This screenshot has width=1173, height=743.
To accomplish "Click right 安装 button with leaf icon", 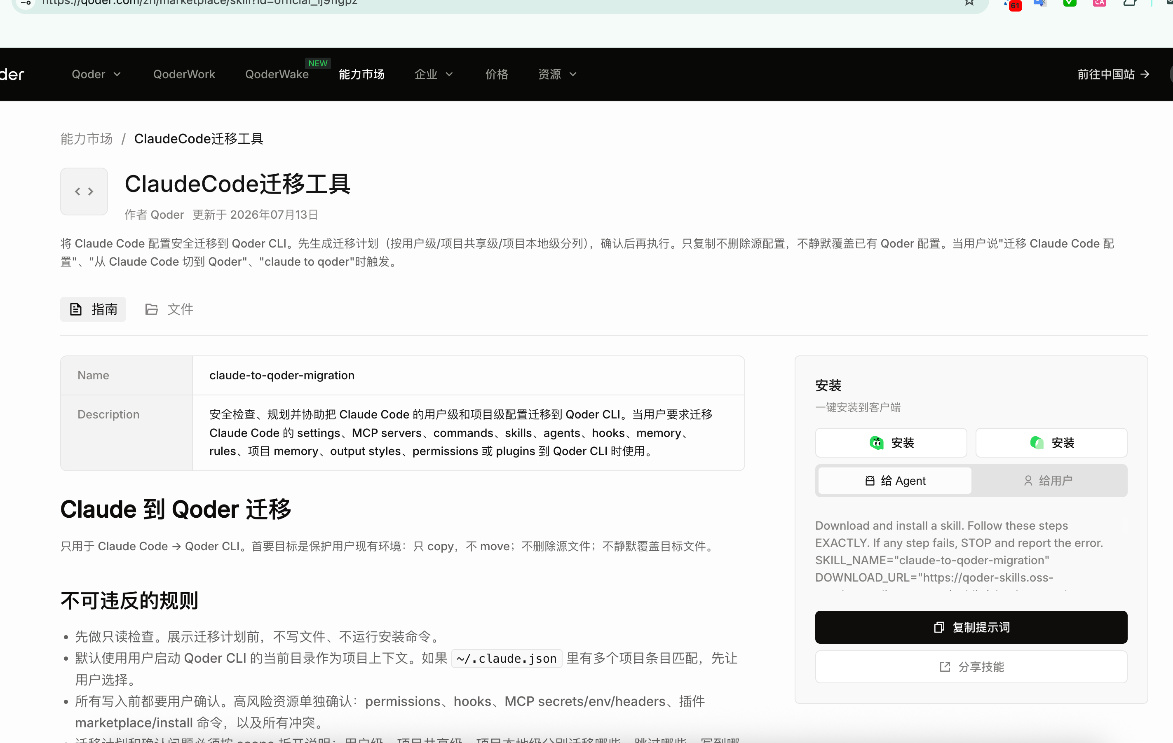I will (1051, 443).
